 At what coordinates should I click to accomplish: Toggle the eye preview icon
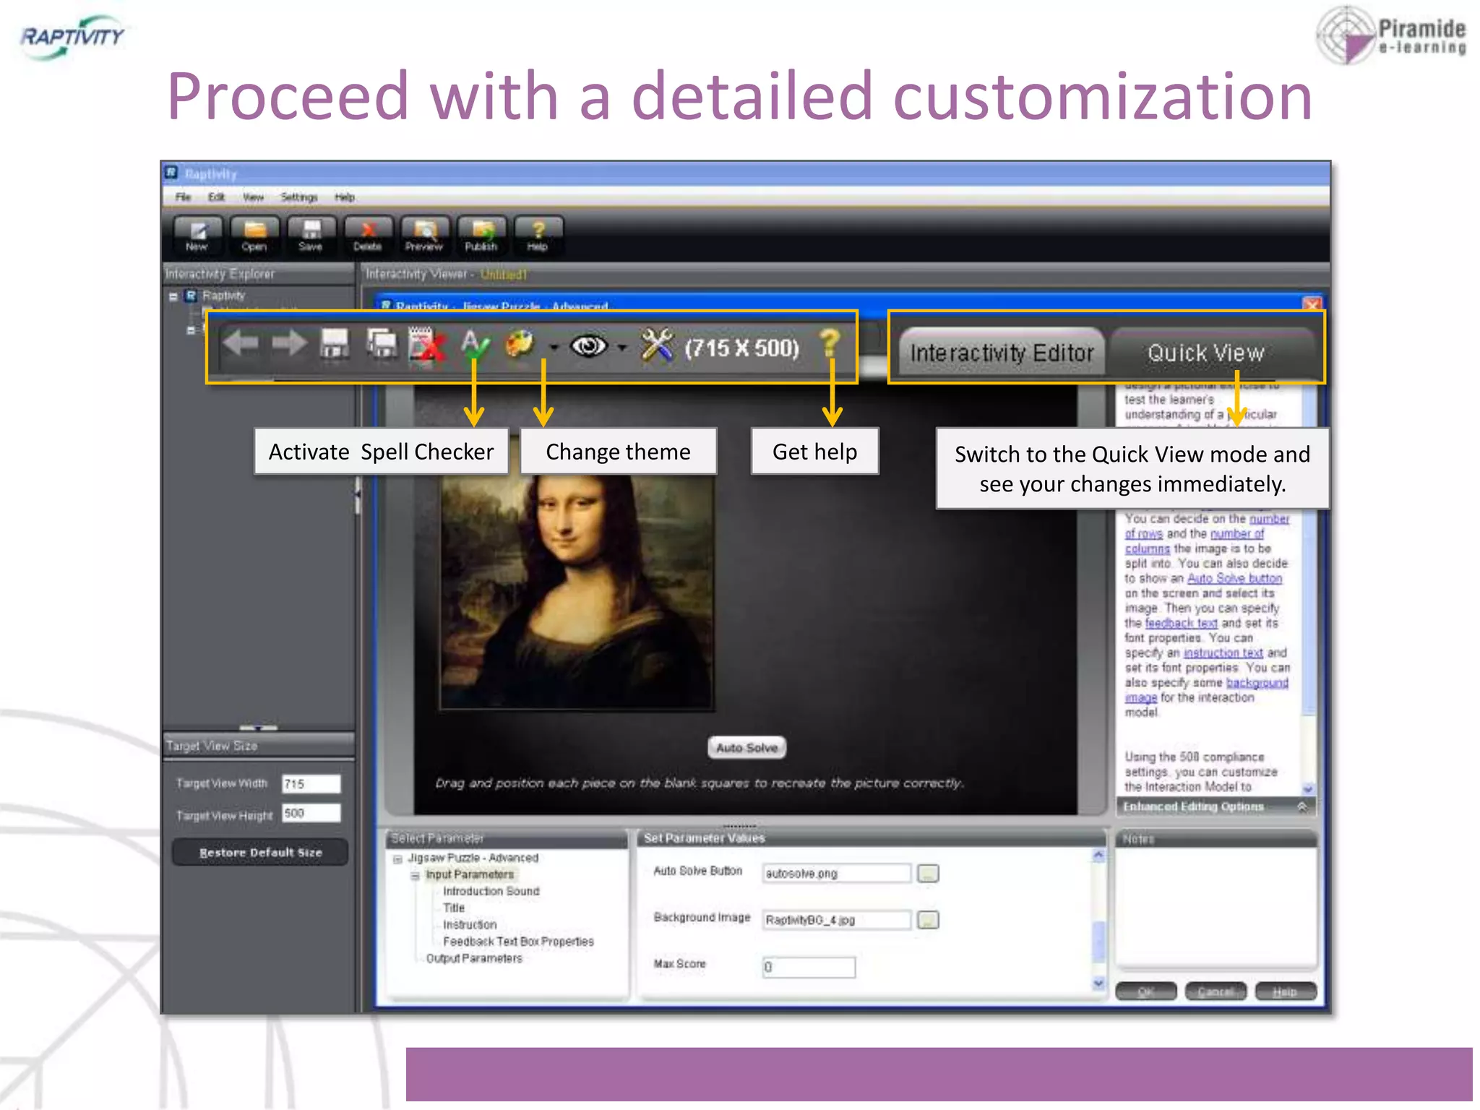coord(589,346)
